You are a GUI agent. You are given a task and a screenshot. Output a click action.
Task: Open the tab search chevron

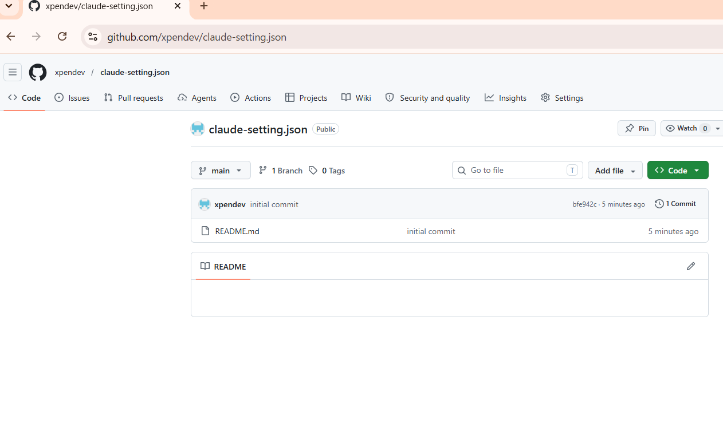pos(9,6)
